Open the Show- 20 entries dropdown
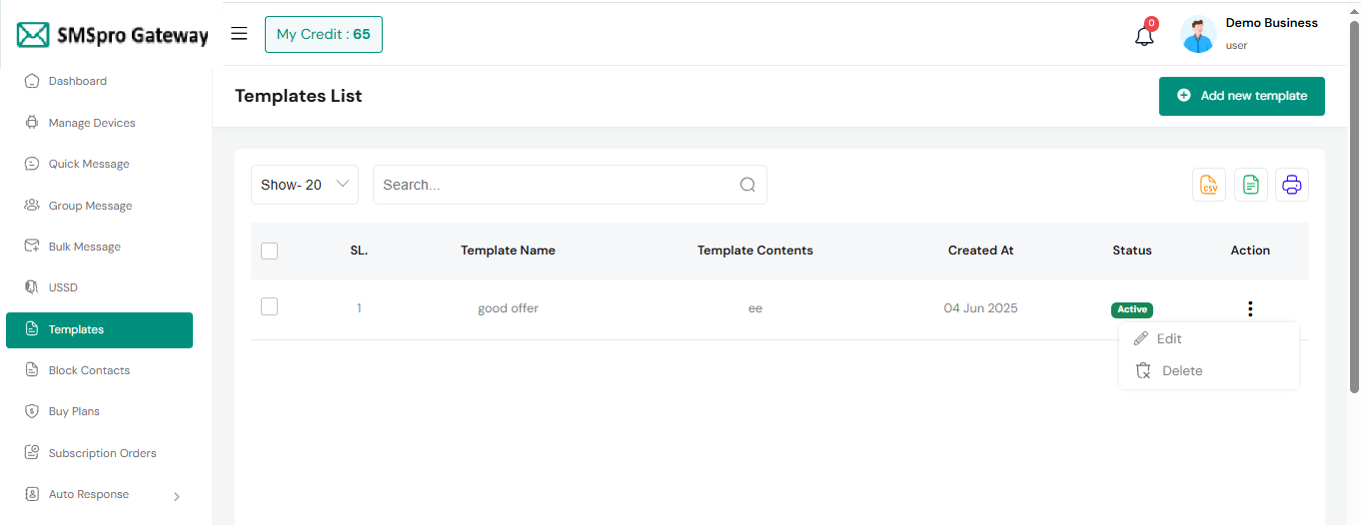Screen dimensions: 1361x525 coord(305,185)
